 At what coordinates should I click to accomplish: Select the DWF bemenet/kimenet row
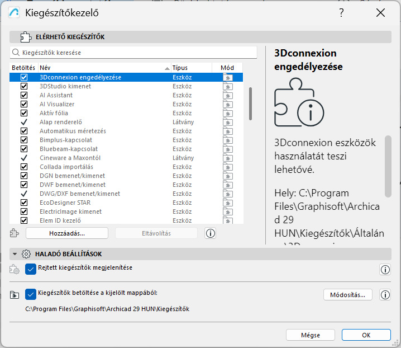[x=126, y=185]
